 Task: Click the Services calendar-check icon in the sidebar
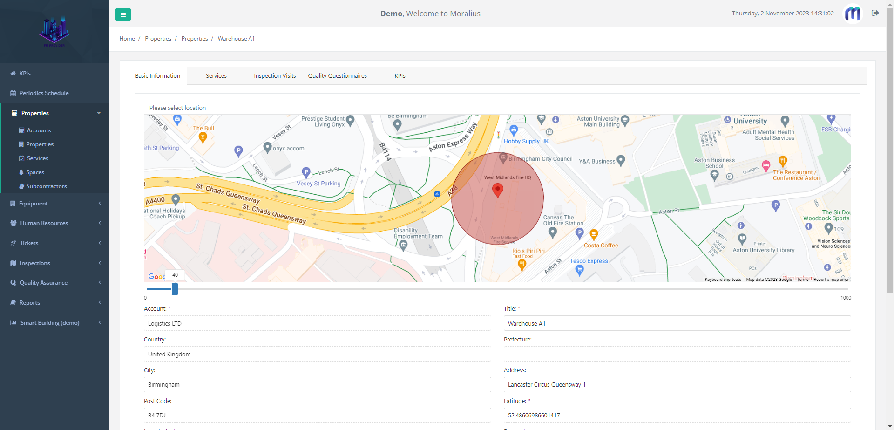(x=21, y=158)
